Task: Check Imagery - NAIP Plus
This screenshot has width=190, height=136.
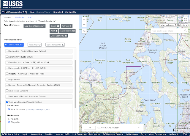Action: click(x=7, y=73)
